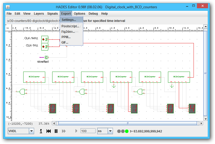Screen dimensions: 215x144
Task: Toggle the slow/fast input switch
Action: [47, 57]
